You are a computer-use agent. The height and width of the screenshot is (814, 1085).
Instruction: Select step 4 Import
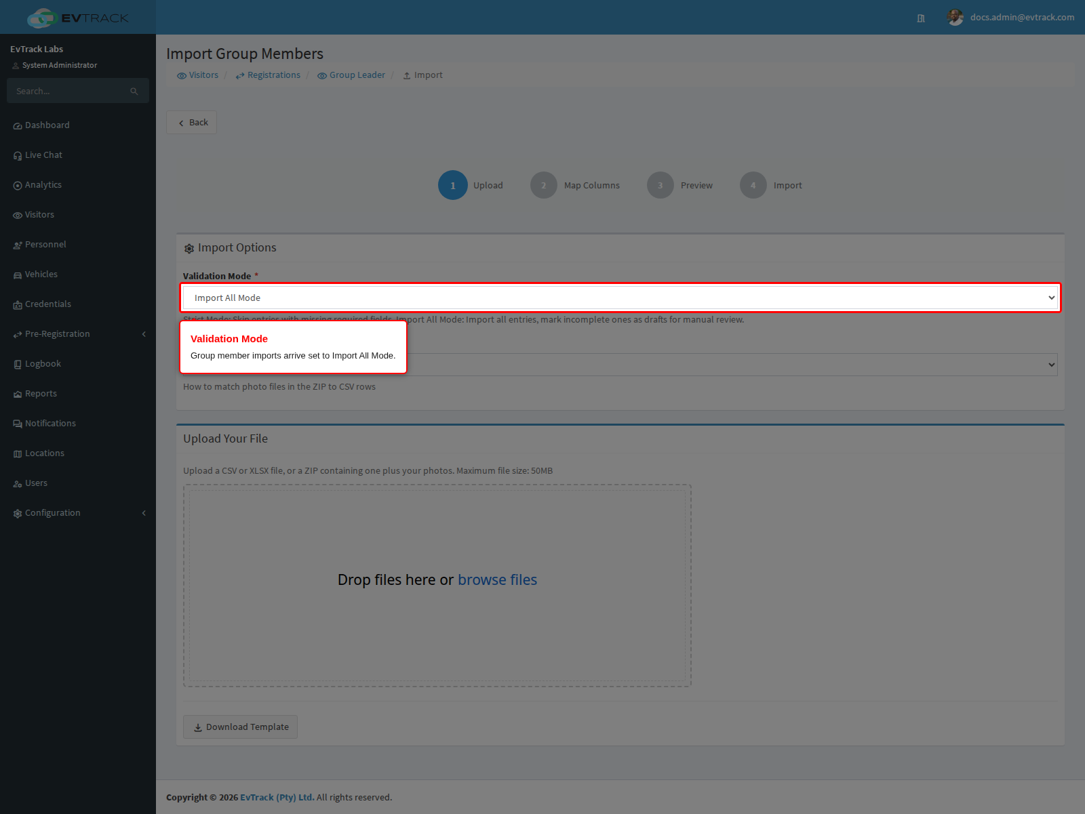pyautogui.click(x=771, y=185)
